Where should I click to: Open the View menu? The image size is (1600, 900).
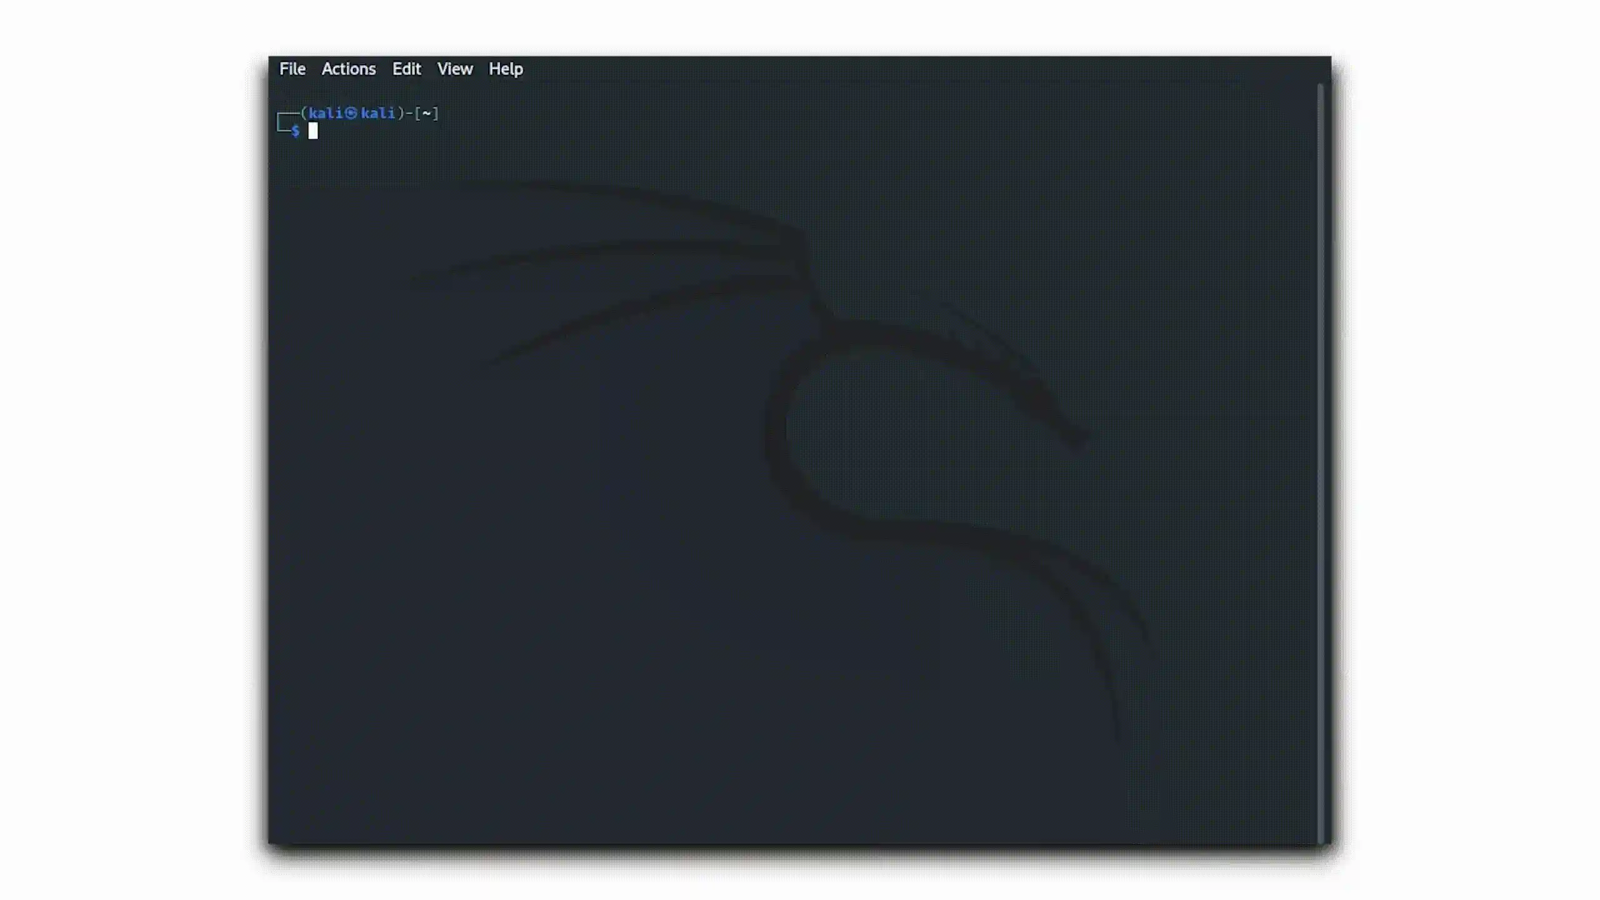click(x=454, y=69)
